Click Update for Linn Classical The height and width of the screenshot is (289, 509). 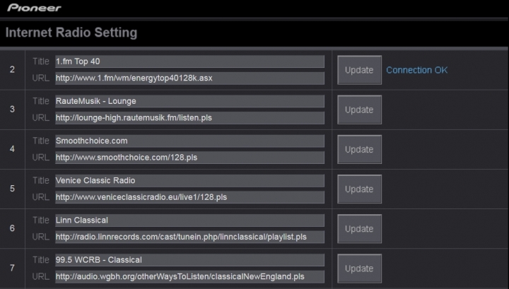tap(359, 229)
